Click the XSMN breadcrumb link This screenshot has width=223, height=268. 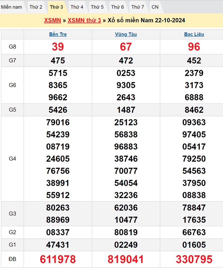click(x=52, y=20)
